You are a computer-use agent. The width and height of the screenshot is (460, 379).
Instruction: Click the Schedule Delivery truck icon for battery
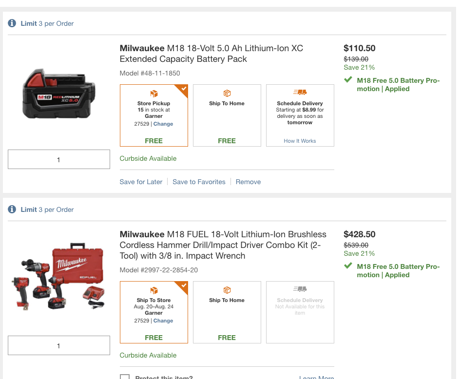(x=300, y=92)
